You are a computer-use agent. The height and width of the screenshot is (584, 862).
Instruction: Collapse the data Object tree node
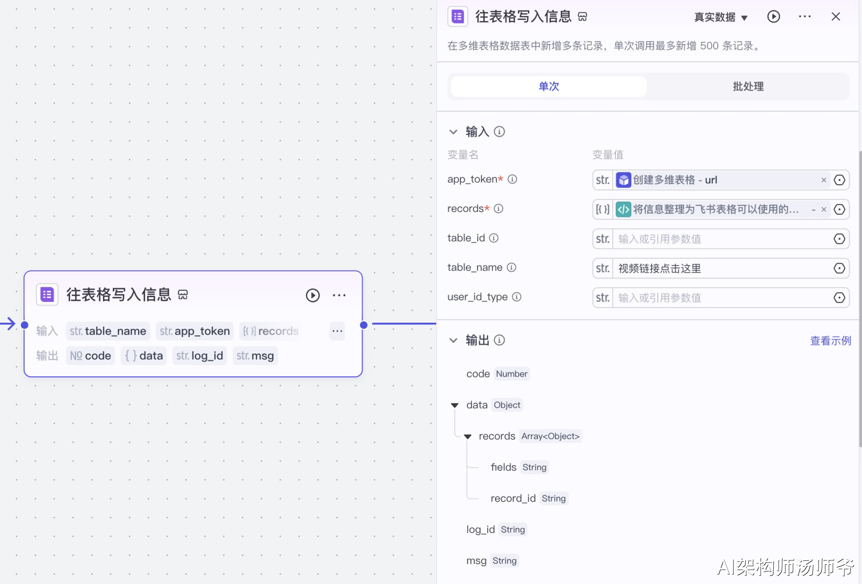(x=455, y=405)
